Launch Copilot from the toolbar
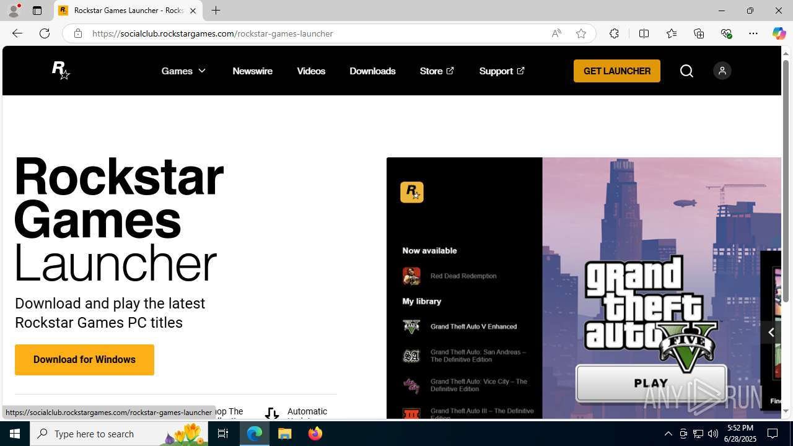The image size is (793, 446). 779,33
